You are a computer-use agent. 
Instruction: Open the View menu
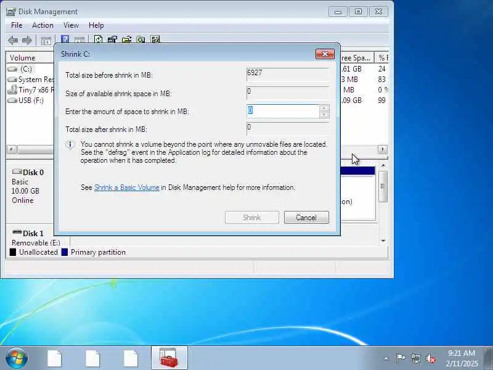pyautogui.click(x=71, y=25)
